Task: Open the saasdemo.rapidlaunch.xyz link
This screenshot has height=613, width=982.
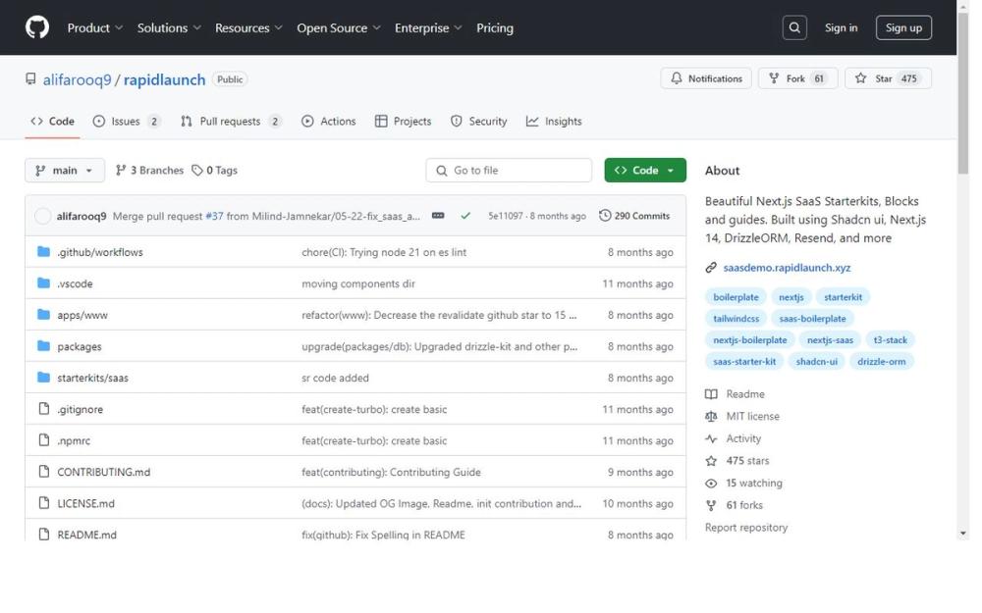Action: click(787, 268)
